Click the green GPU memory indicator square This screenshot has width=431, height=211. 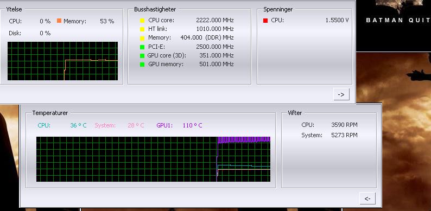tap(142, 65)
